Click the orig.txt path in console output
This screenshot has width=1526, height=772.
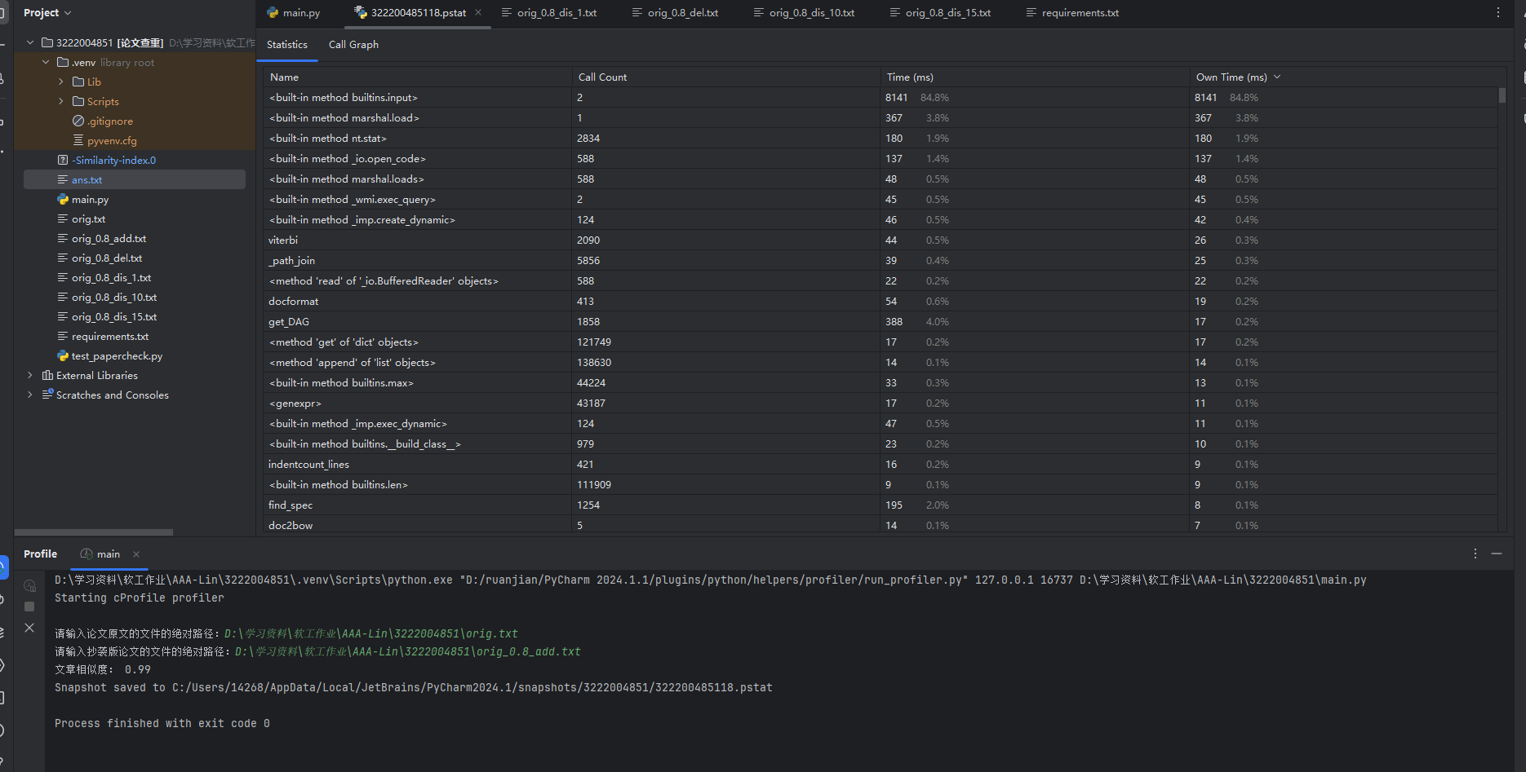tap(371, 633)
